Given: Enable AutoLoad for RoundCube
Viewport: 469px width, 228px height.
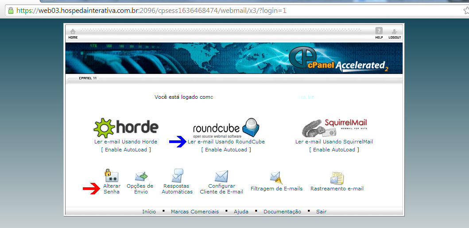Looking at the screenshot, I should pos(226,150).
